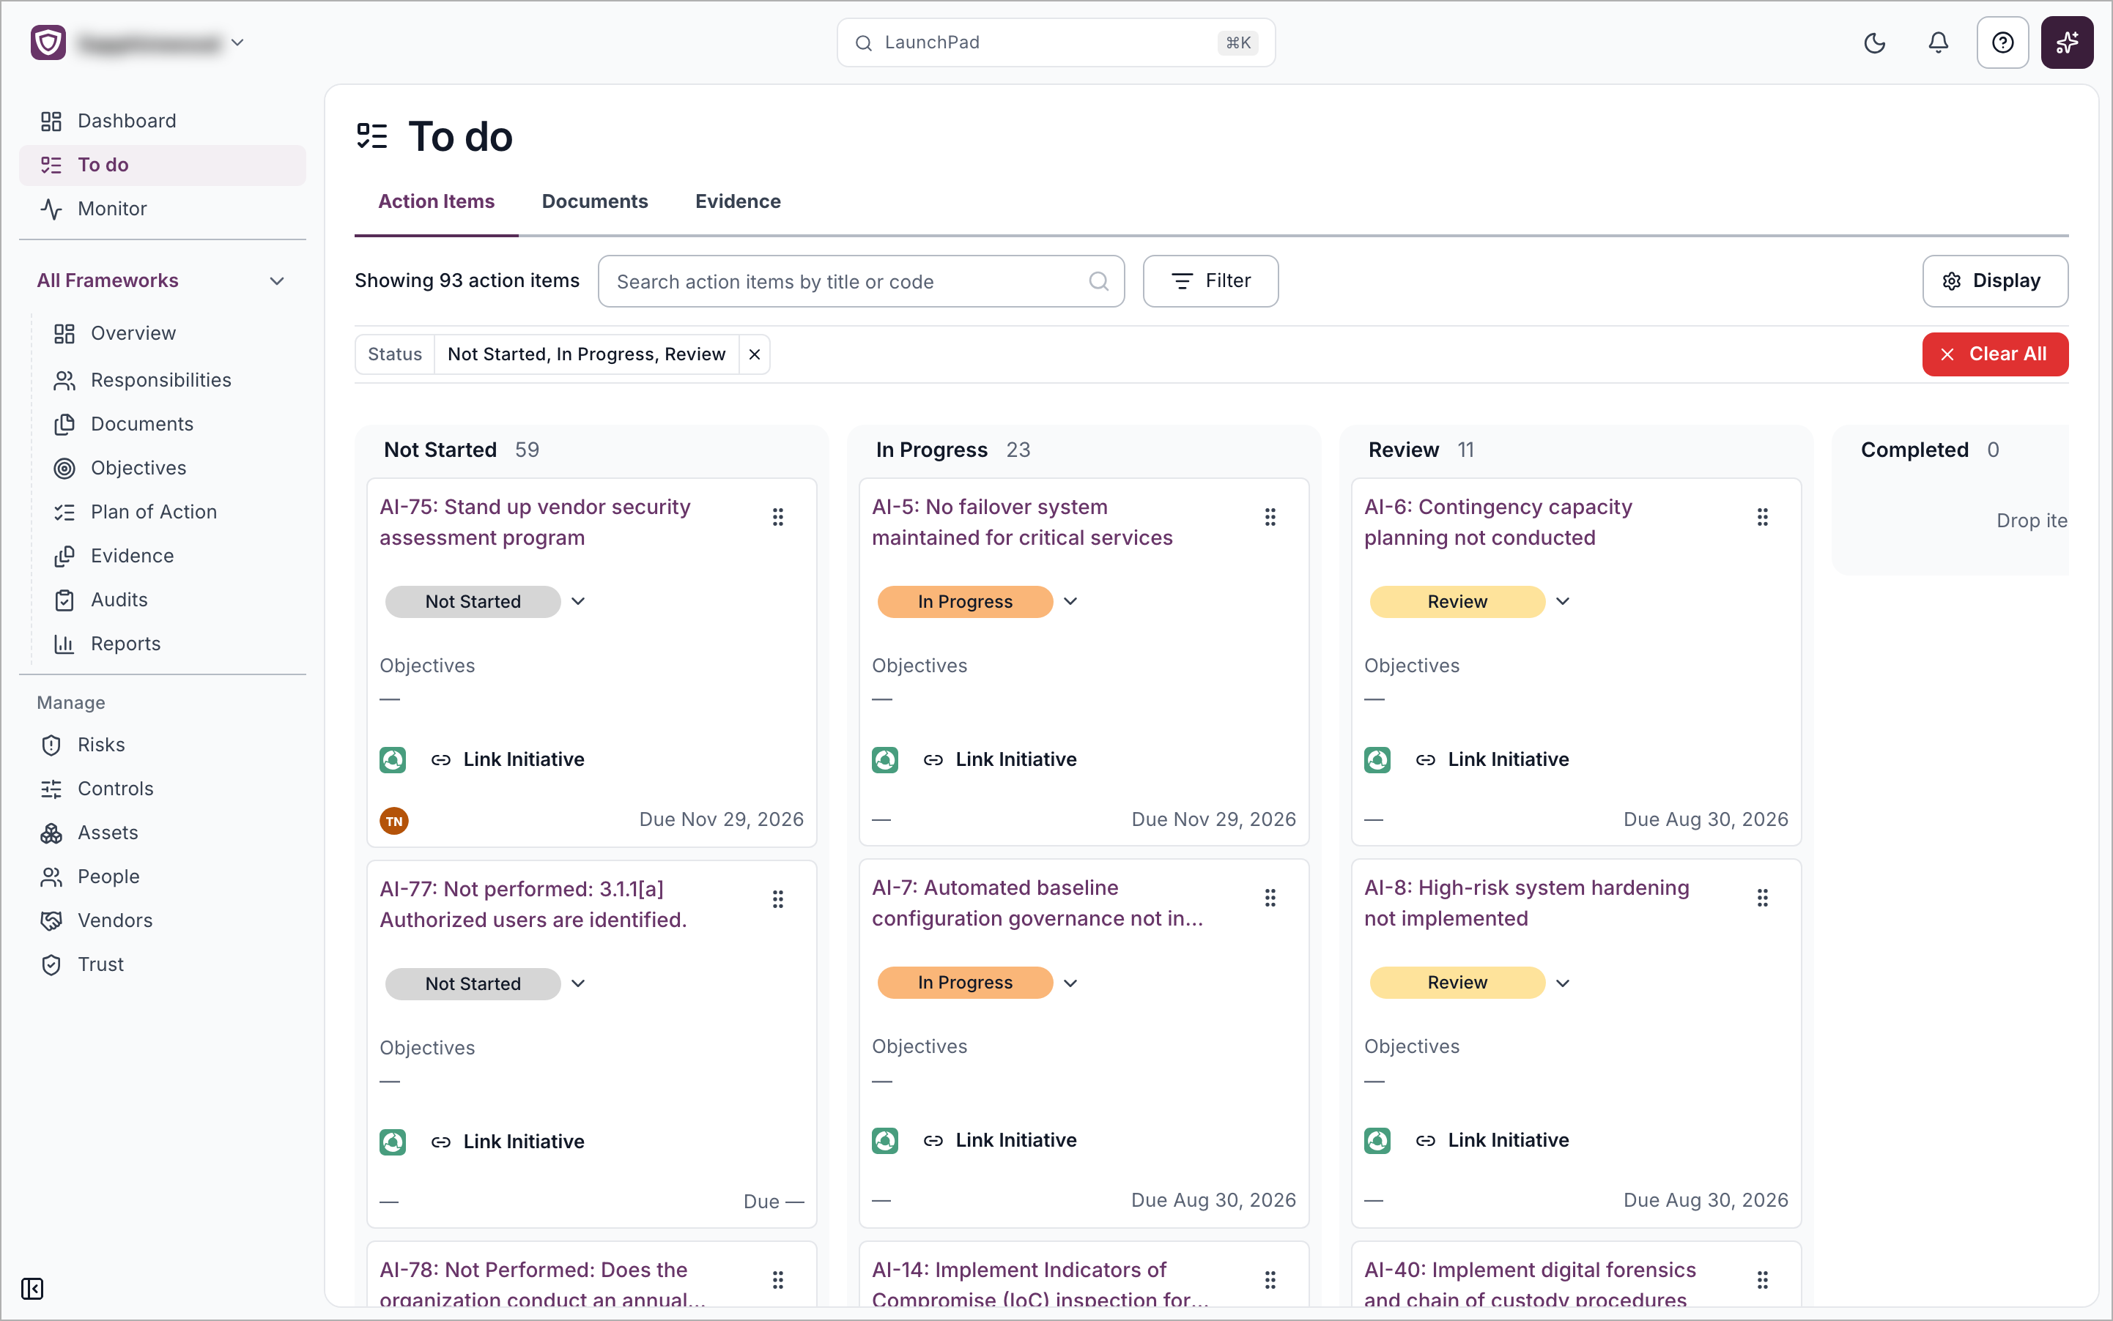Collapse sidebar with bottom-left panel icon
Screen dimensions: 2113x1321
32,1288
